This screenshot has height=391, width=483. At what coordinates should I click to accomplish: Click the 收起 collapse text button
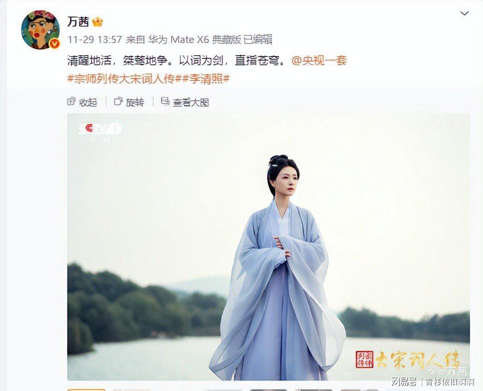coord(88,102)
